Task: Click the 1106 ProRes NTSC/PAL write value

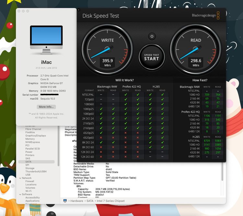Action: (x=207, y=116)
